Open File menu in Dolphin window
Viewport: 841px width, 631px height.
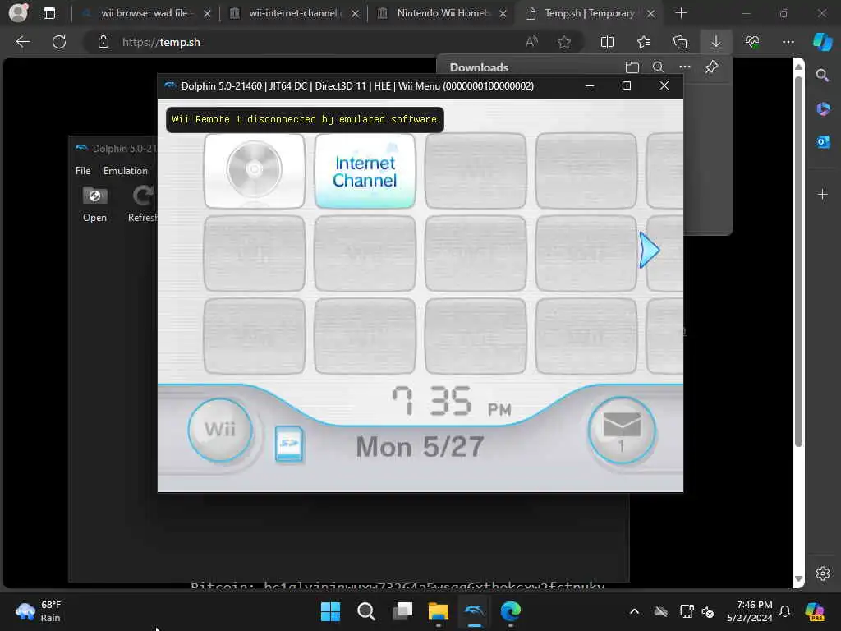(x=83, y=171)
